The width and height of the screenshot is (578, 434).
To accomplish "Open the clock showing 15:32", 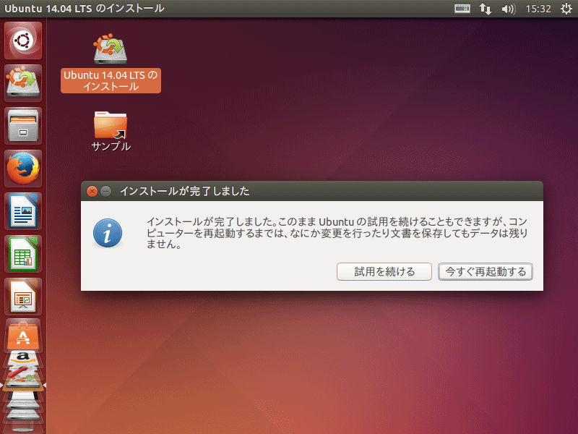I will tap(538, 9).
